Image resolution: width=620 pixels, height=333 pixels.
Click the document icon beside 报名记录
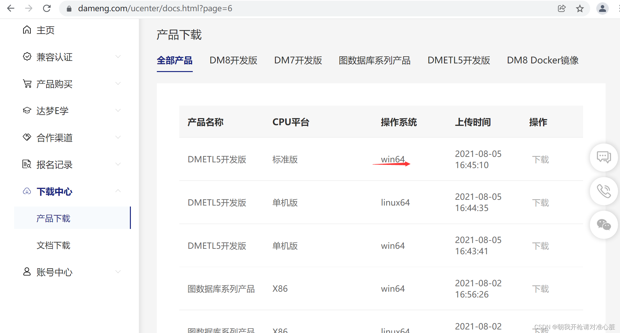point(27,164)
